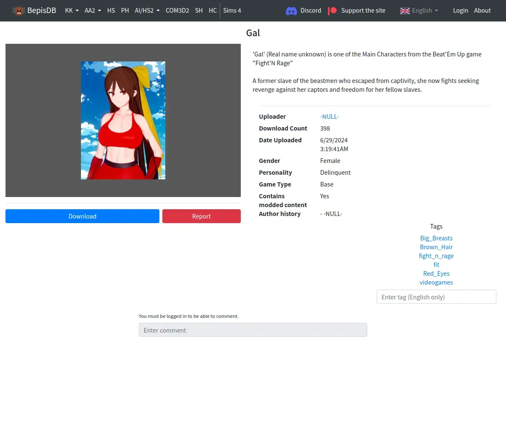Open the AA2 dropdown menu
This screenshot has height=421, width=506.
[x=93, y=11]
